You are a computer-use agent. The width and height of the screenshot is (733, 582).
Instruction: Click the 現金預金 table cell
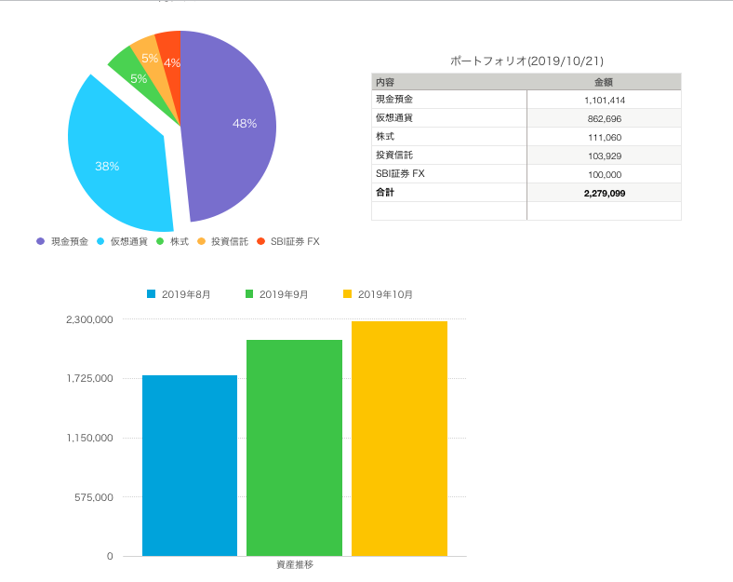coord(449,100)
